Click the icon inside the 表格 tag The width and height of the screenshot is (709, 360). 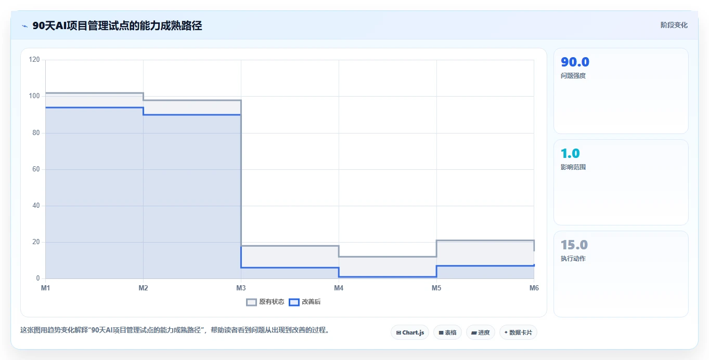(441, 332)
